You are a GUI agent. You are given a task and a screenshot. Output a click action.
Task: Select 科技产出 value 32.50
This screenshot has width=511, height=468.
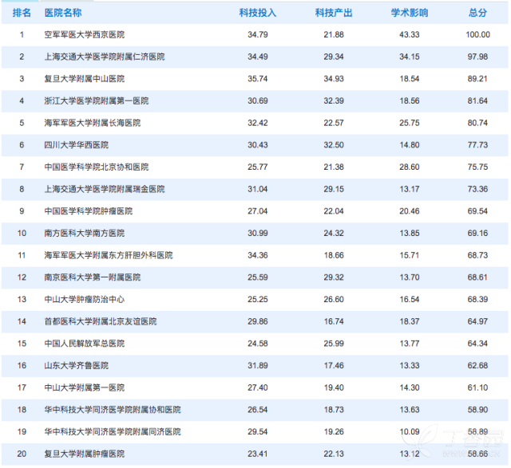pyautogui.click(x=334, y=145)
